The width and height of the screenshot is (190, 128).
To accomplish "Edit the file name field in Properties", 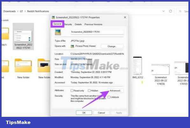I will (x=97, y=32).
